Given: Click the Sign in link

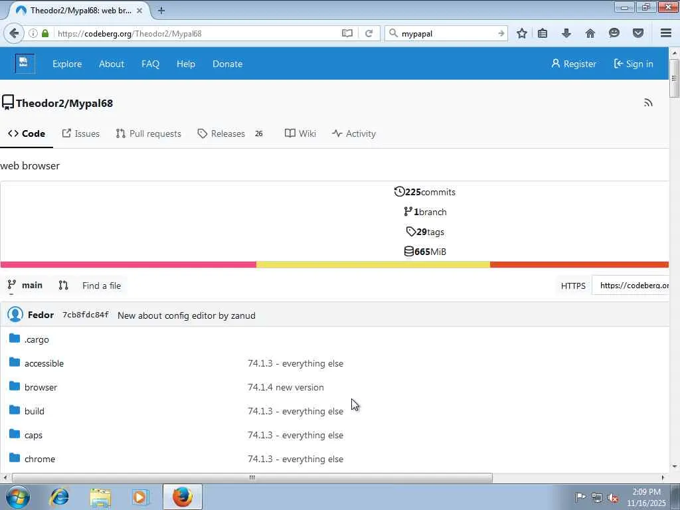Looking at the screenshot, I should [x=634, y=64].
